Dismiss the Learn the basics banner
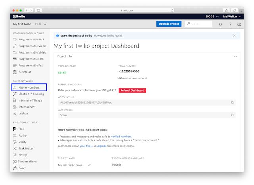This screenshot has height=185, width=254. click(234, 35)
